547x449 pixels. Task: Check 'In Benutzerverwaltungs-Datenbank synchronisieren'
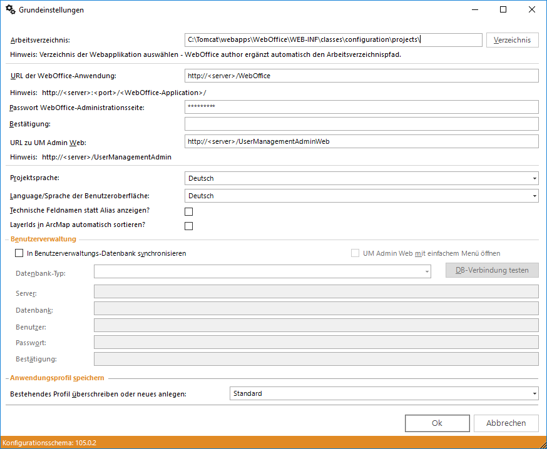coord(19,253)
